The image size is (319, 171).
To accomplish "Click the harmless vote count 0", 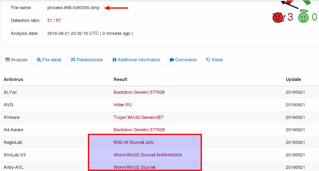I will point(314,17).
